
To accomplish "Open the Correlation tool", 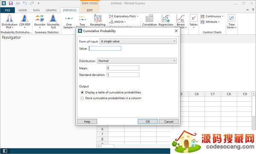I will click(149, 20).
